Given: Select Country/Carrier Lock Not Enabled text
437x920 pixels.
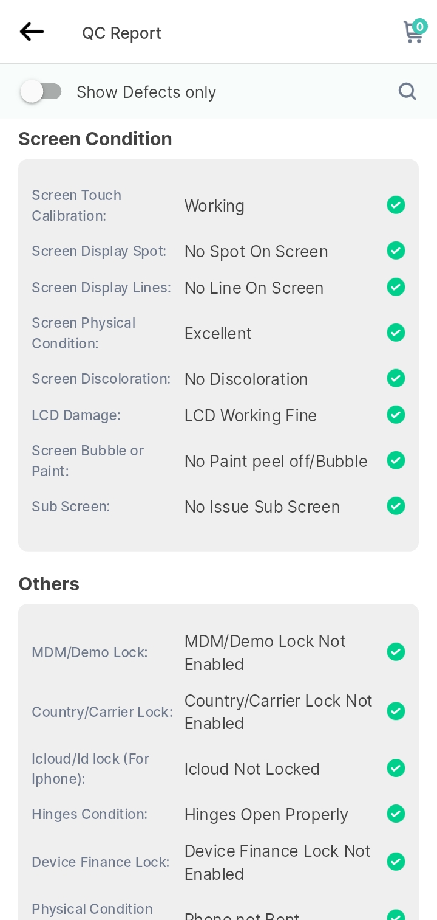Looking at the screenshot, I should tap(278, 712).
